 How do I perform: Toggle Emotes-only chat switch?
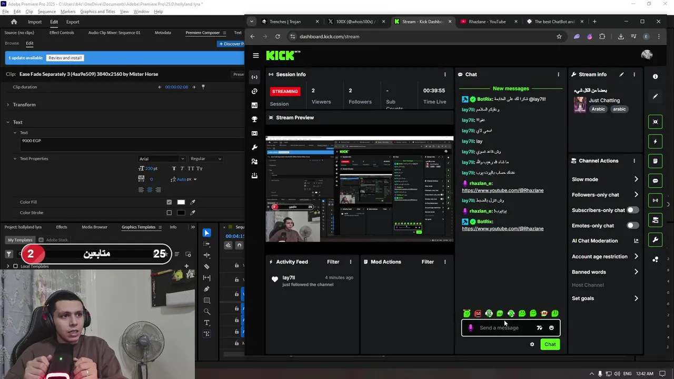pos(632,225)
